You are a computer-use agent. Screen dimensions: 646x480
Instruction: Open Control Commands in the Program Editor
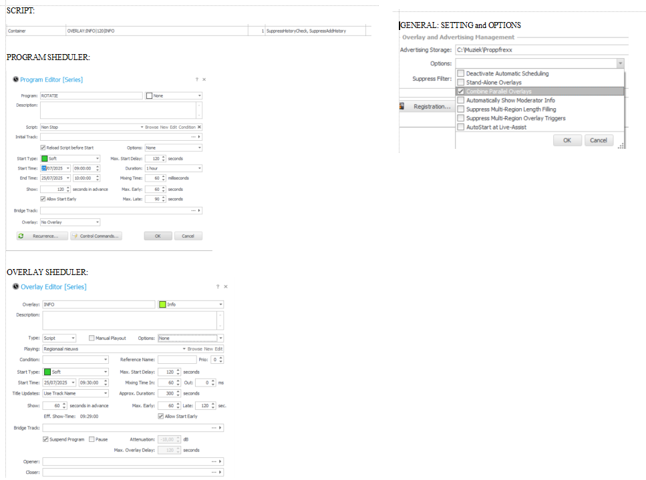(96, 236)
